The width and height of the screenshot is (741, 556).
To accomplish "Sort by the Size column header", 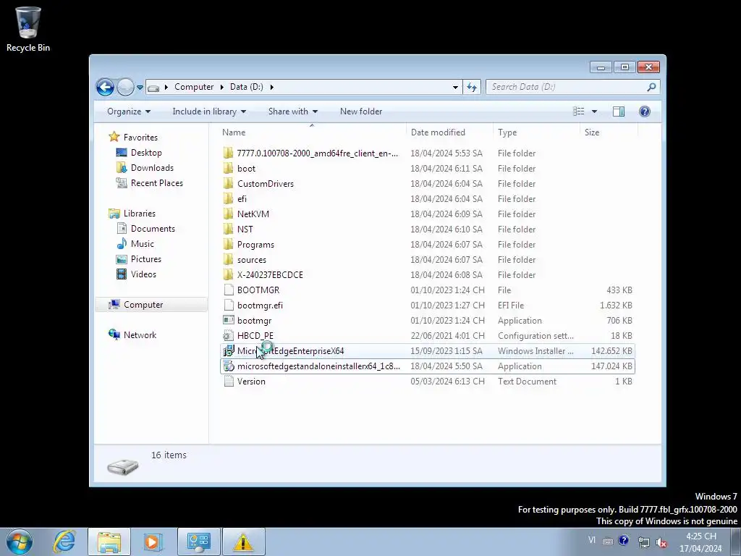I will 609,132.
